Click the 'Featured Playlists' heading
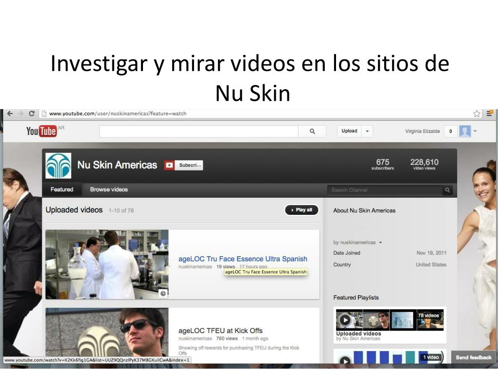This screenshot has height=374, width=498. tap(356, 298)
